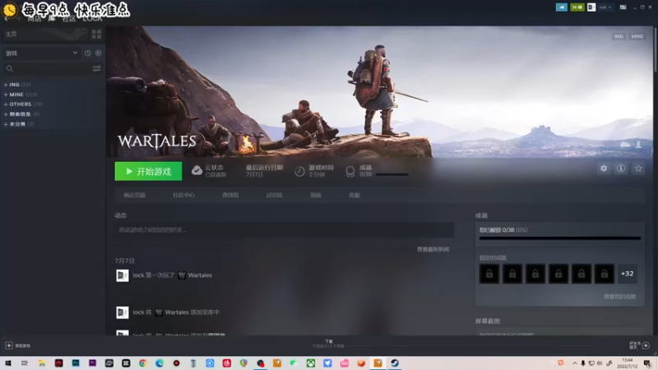Show remaining +32 achievements
Viewport: 658px width, 370px height.
click(628, 274)
